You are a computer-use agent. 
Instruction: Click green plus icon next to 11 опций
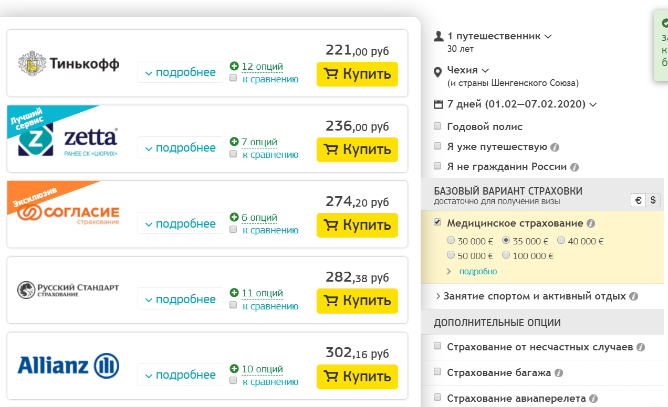pyautogui.click(x=234, y=293)
